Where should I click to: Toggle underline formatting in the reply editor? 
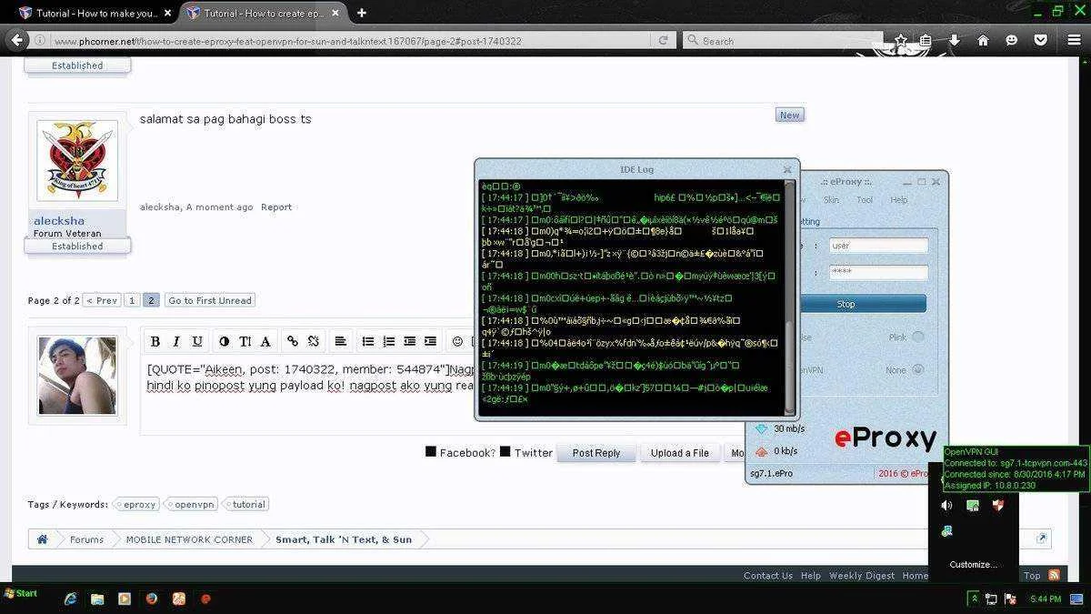197,341
